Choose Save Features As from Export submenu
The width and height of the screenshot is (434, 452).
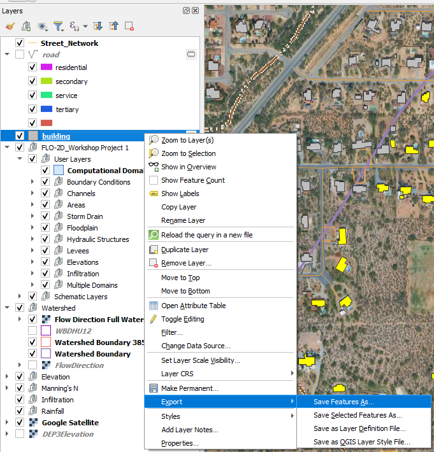[344, 402]
